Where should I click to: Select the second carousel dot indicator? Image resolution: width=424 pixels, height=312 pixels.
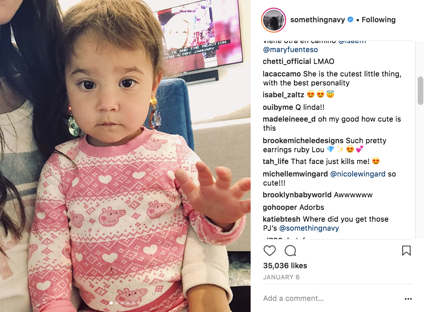tap(117, 303)
